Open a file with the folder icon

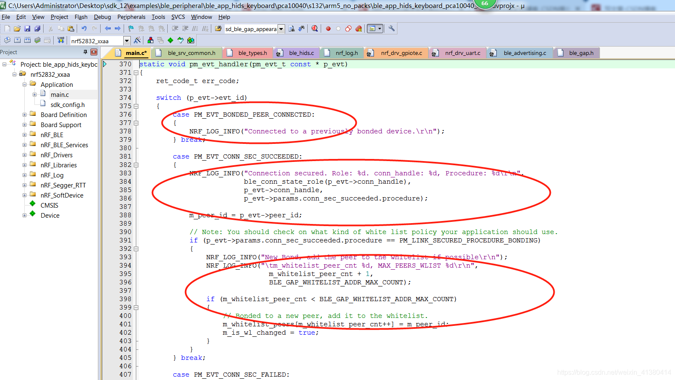pos(17,29)
